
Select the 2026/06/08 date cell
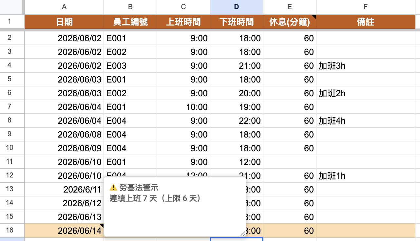click(x=64, y=135)
